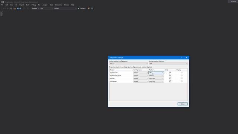The image size is (238, 134).
Task: Open AngelLoader's x64 Platform dropdown
Action: tap(156, 73)
